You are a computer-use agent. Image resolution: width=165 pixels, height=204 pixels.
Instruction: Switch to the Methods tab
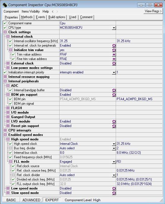27,17
